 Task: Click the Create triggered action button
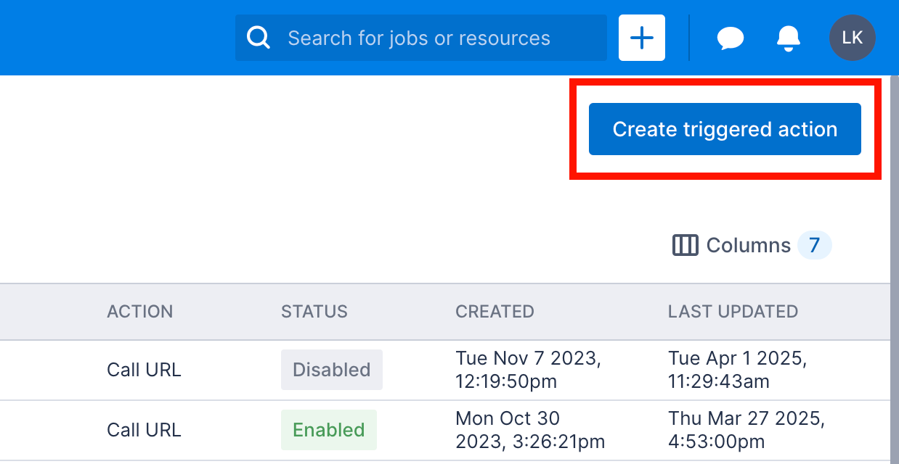724,129
